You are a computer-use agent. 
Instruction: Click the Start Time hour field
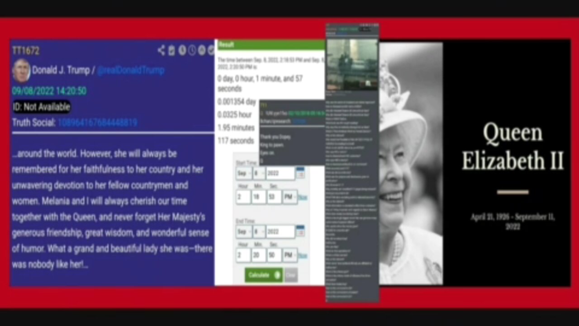[243, 197]
